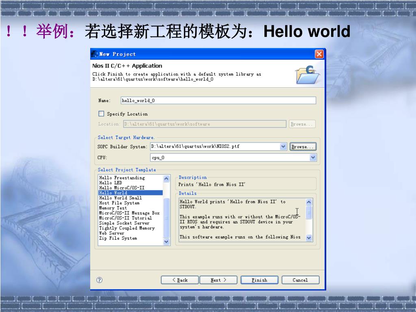This screenshot has height=312, width=416.
Task: Select MicroC/OS-II Message Box template
Action: (129, 213)
